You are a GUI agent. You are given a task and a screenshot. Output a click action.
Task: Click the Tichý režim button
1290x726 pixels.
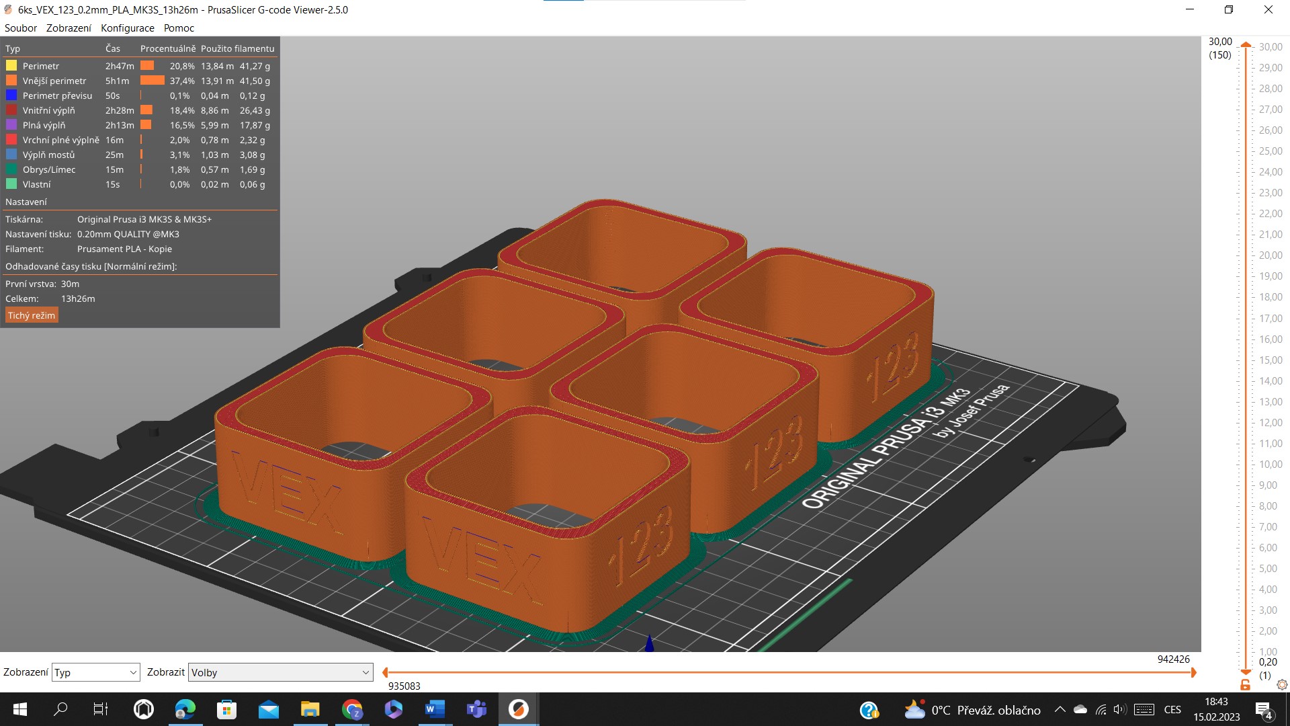[x=32, y=315]
